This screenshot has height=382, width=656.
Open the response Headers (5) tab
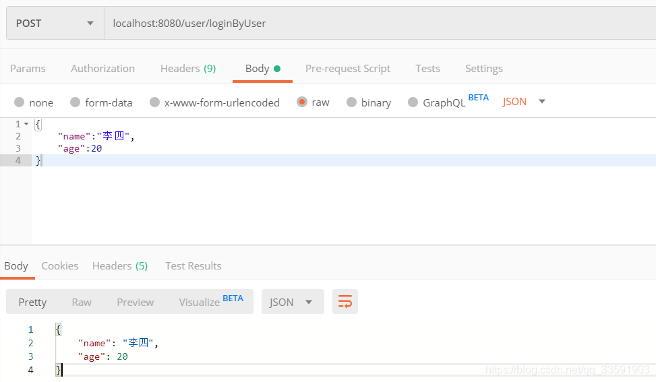click(x=120, y=266)
